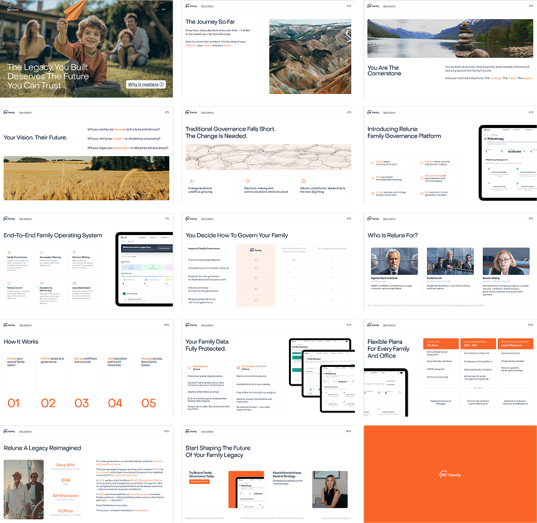537x523 pixels.
Task: Click RE:Family check for "Prevents costly legal disputes"
Action: tap(255, 260)
